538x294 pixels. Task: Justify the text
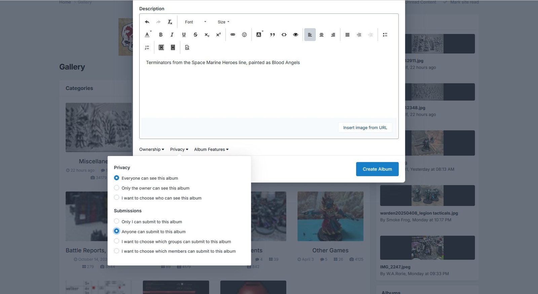pyautogui.click(x=347, y=35)
